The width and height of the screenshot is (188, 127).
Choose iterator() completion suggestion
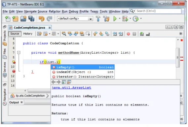click(x=83, y=77)
